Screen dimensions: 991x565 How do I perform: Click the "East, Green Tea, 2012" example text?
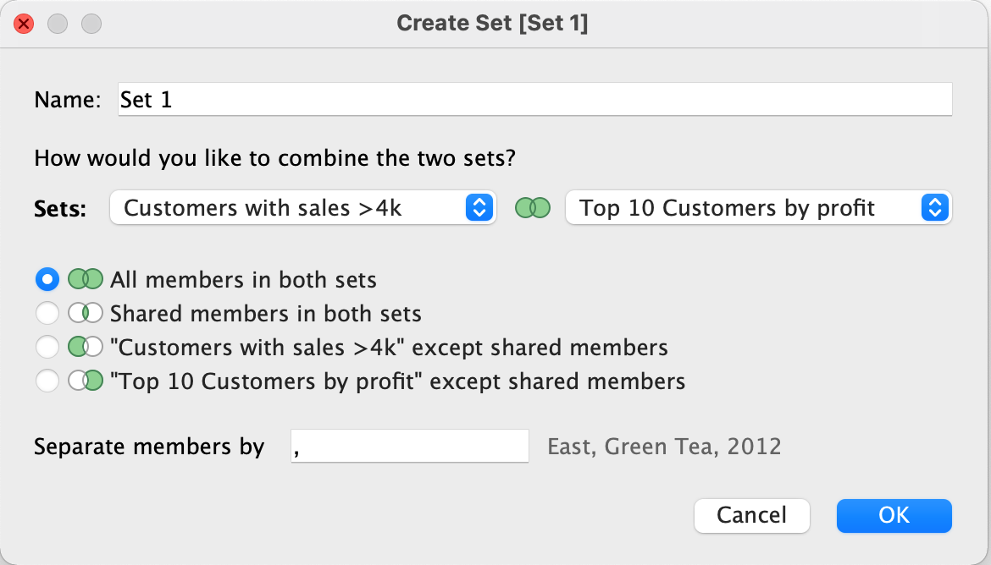pos(664,447)
